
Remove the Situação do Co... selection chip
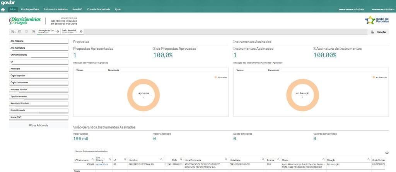point(58,32)
